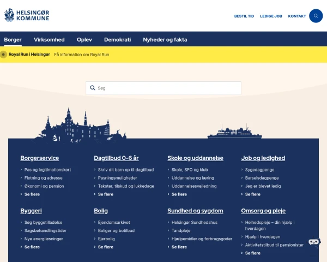Open the Sundhed og sygdom heading
327x262 pixels.
point(195,211)
